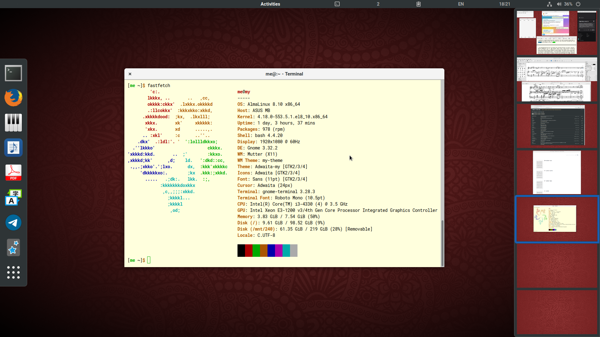
Task: Click 'DE: Gnome 3.32.2' line
Action: click(257, 148)
